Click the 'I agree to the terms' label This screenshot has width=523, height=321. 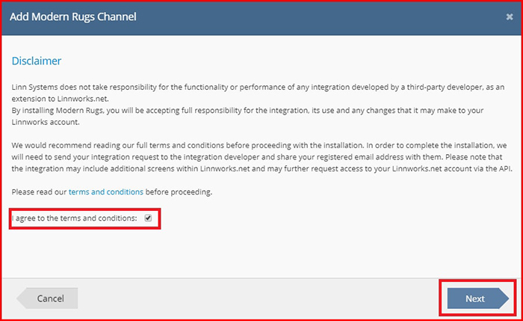click(74, 218)
